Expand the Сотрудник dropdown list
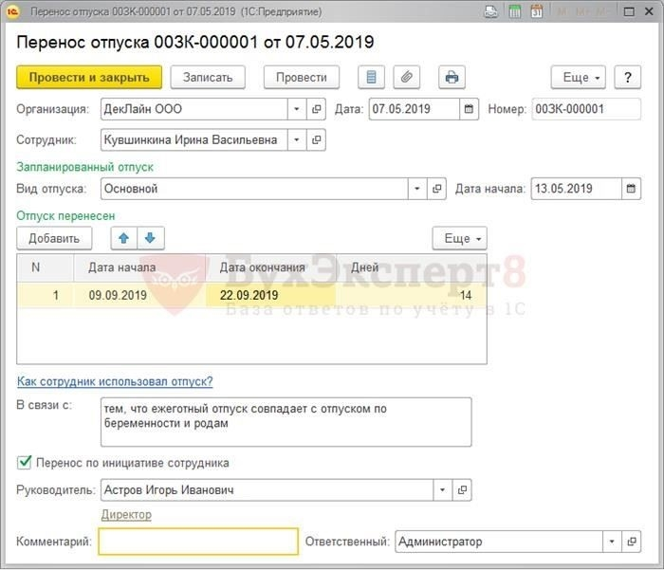 click(296, 140)
